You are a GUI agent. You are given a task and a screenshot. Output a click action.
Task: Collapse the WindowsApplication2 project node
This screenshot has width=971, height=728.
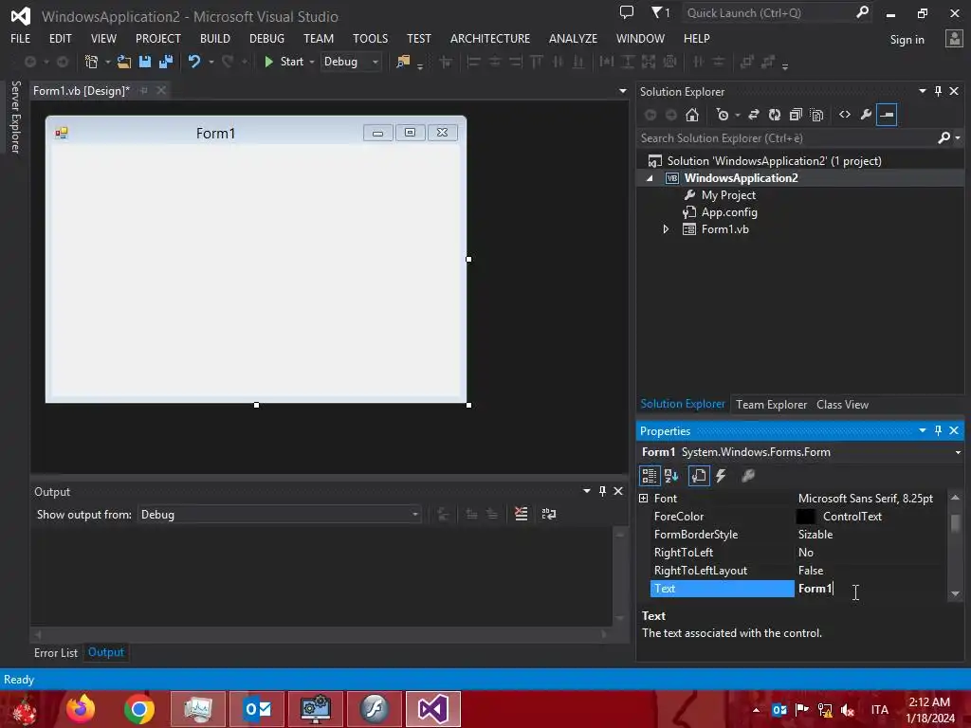(x=650, y=178)
